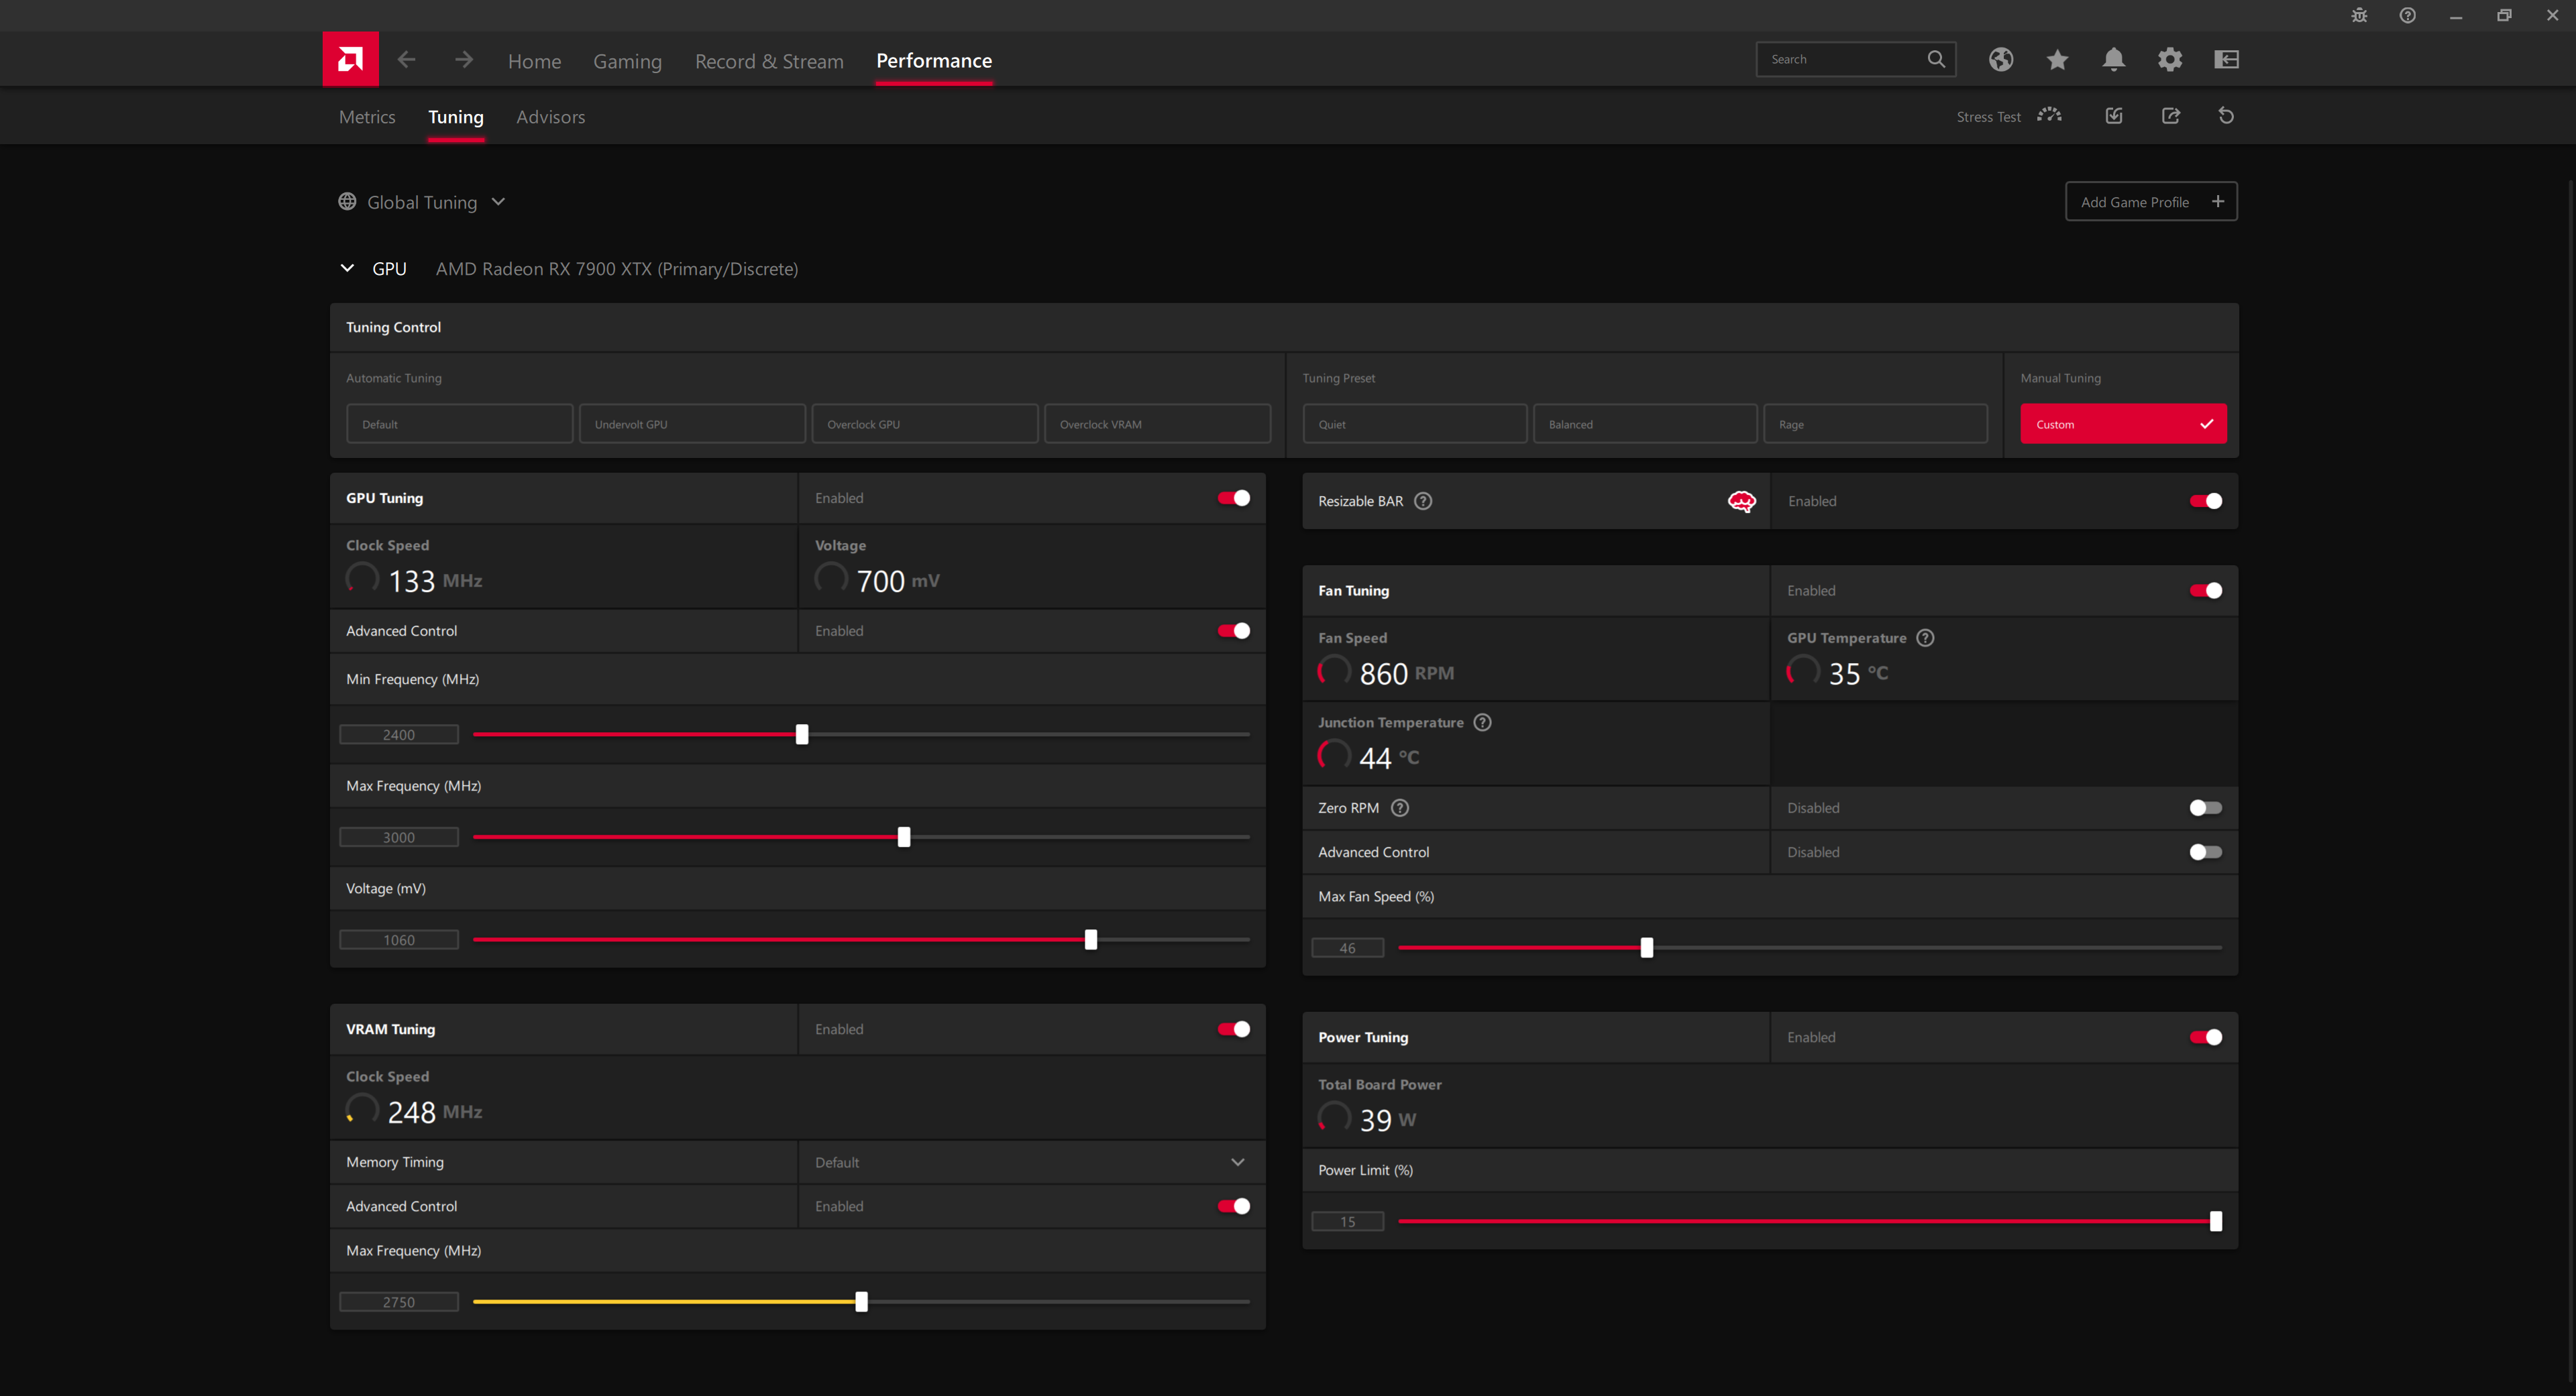Viewport: 2576px width, 1396px height.
Task: Click the export profile icon
Action: pos(2170,116)
